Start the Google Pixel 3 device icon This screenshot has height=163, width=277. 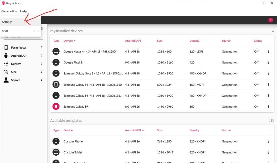[x=56, y=62]
